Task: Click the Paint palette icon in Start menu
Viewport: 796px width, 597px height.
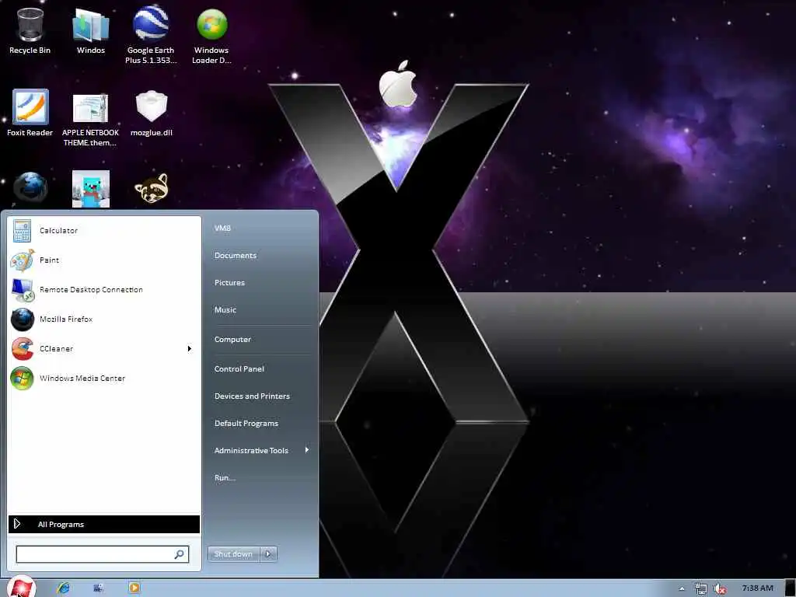Action: [x=23, y=260]
